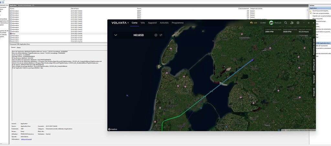Click Ouvrir le journal enregistré action
The image size is (331, 146).
tap(320, 11)
